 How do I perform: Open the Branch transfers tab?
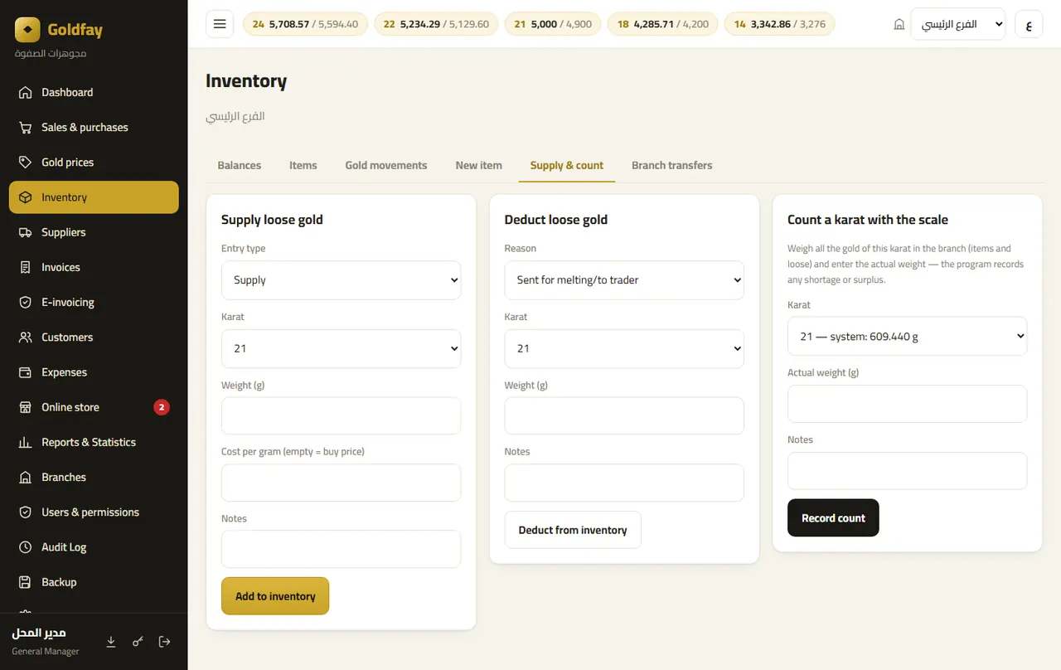672,166
